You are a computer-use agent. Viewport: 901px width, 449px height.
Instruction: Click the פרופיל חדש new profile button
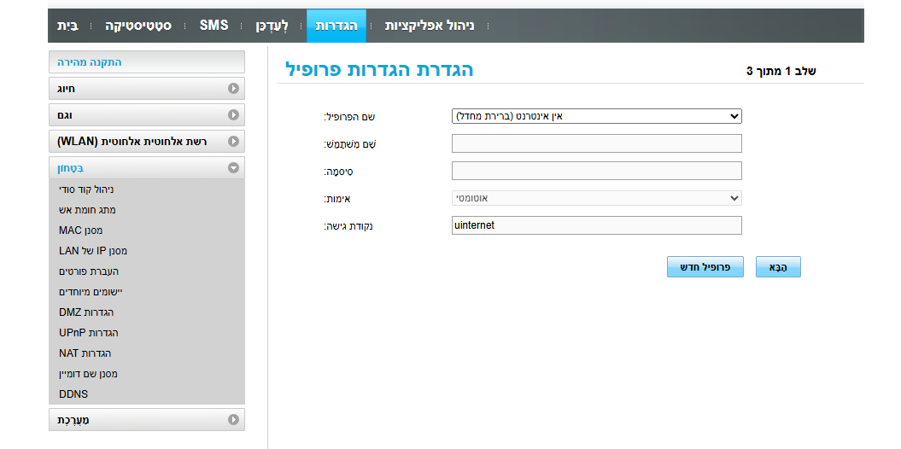(x=705, y=267)
